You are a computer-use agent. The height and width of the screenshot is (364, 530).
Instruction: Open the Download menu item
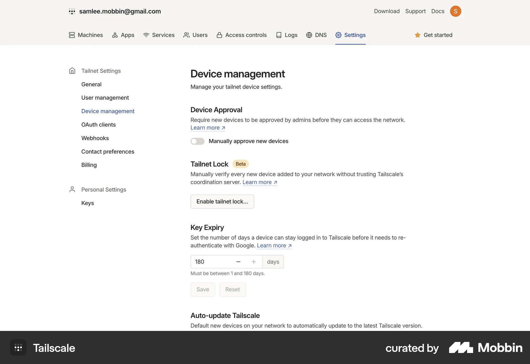point(387,11)
